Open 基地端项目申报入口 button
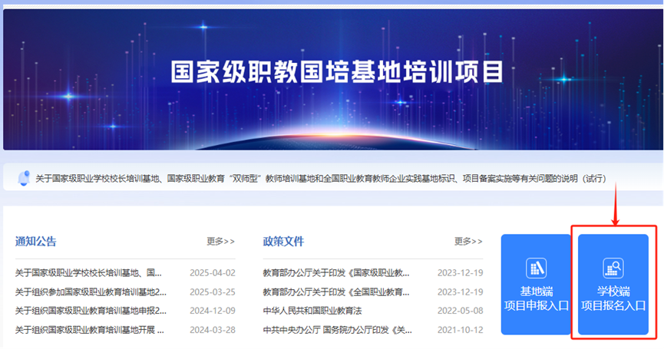 536,285
